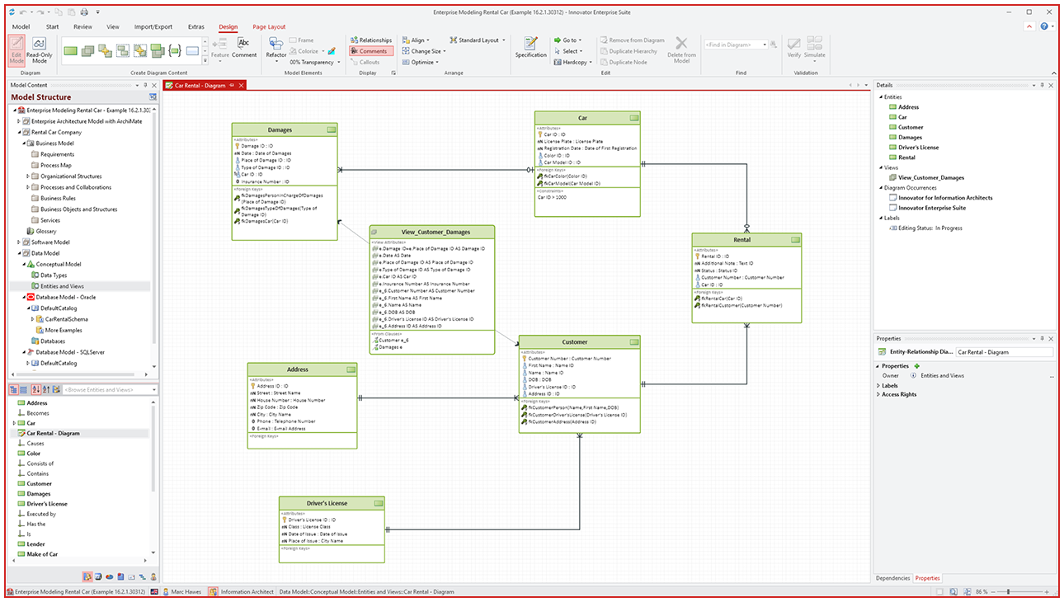Screen dimensions: 1064x602
Task: Click the curly-brace shape in content gallery
Action: pos(174,51)
